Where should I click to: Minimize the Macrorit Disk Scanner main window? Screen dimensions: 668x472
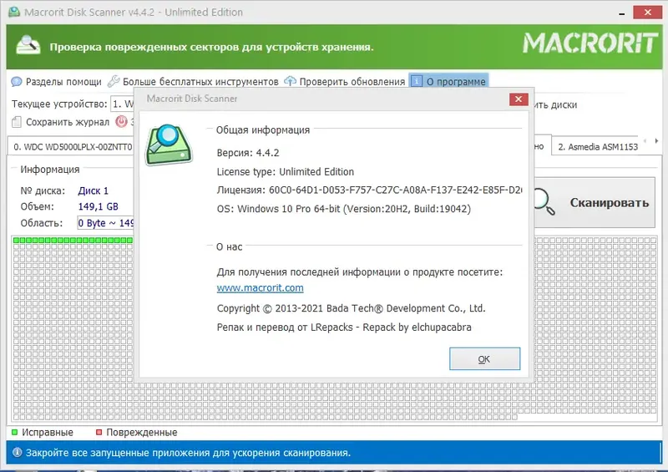[x=621, y=13]
